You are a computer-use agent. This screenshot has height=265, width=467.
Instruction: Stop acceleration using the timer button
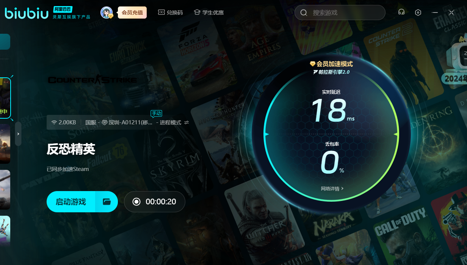pos(154,202)
